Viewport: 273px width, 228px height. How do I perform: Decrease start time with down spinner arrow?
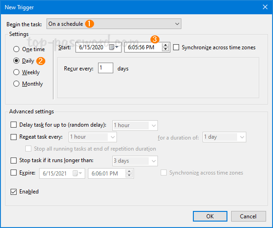(x=165, y=49)
